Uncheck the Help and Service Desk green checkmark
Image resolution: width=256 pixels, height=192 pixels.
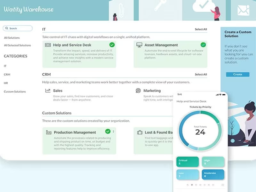(112, 45)
